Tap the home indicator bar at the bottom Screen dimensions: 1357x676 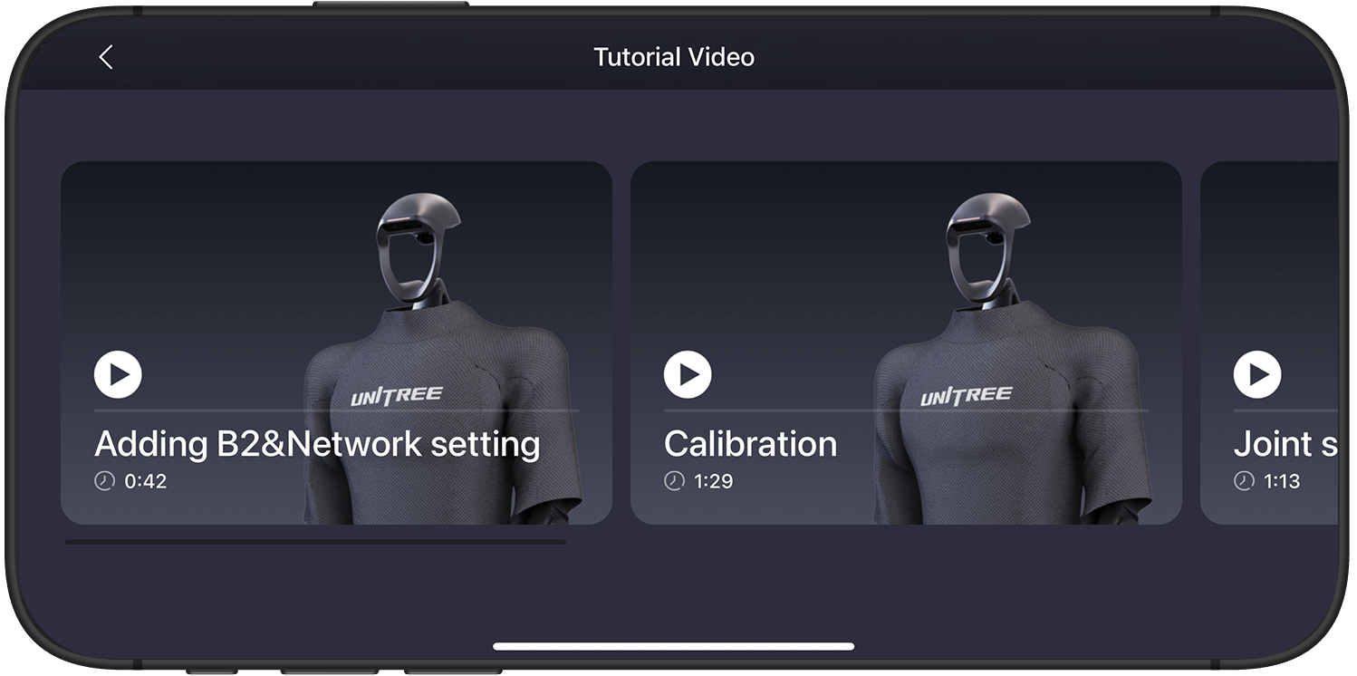tap(674, 646)
